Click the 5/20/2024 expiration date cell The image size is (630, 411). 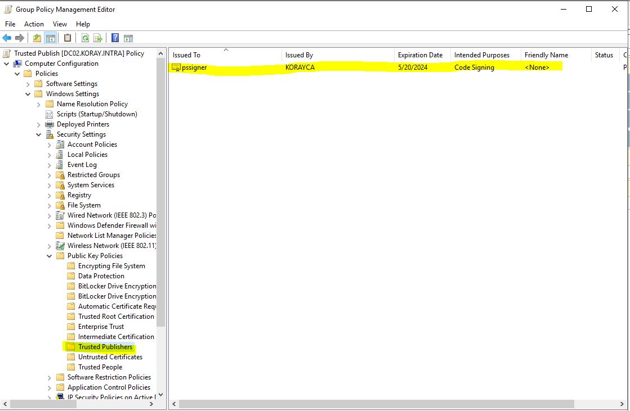(x=413, y=67)
